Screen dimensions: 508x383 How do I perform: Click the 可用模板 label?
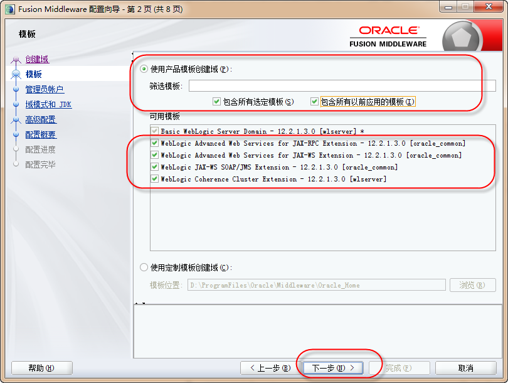(x=164, y=116)
